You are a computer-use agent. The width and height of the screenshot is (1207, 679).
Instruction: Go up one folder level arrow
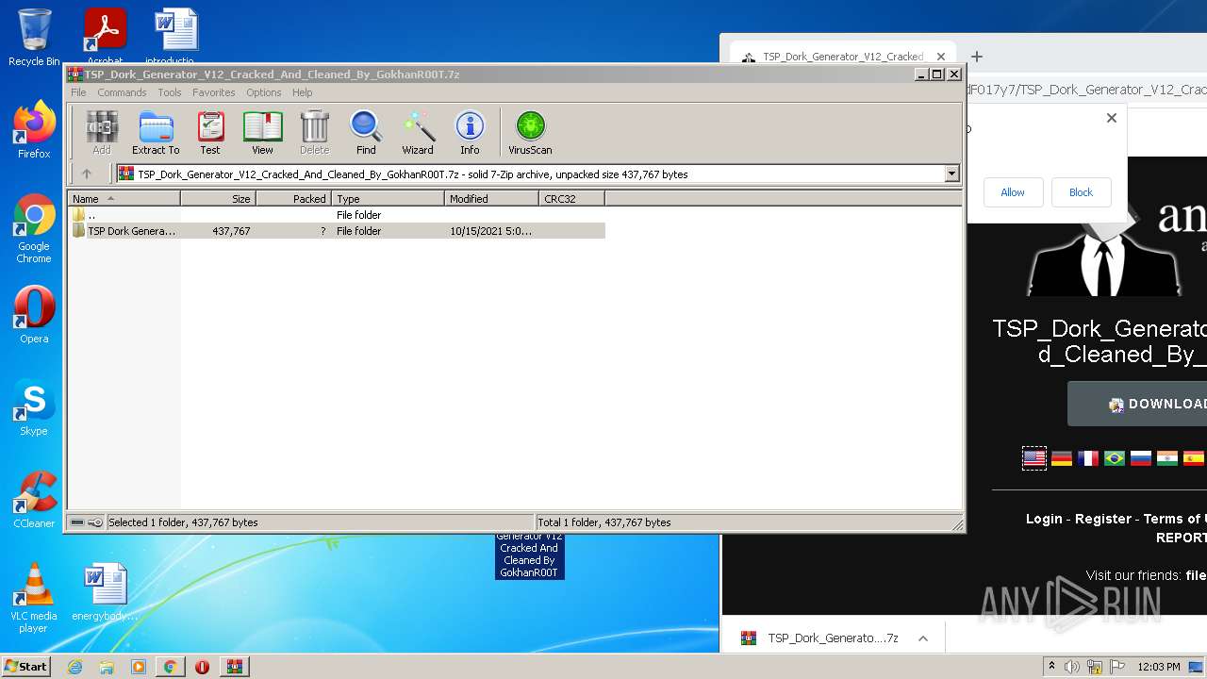point(87,174)
